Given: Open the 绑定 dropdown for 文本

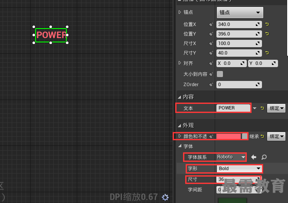Looking at the screenshot, I should 276,108.
